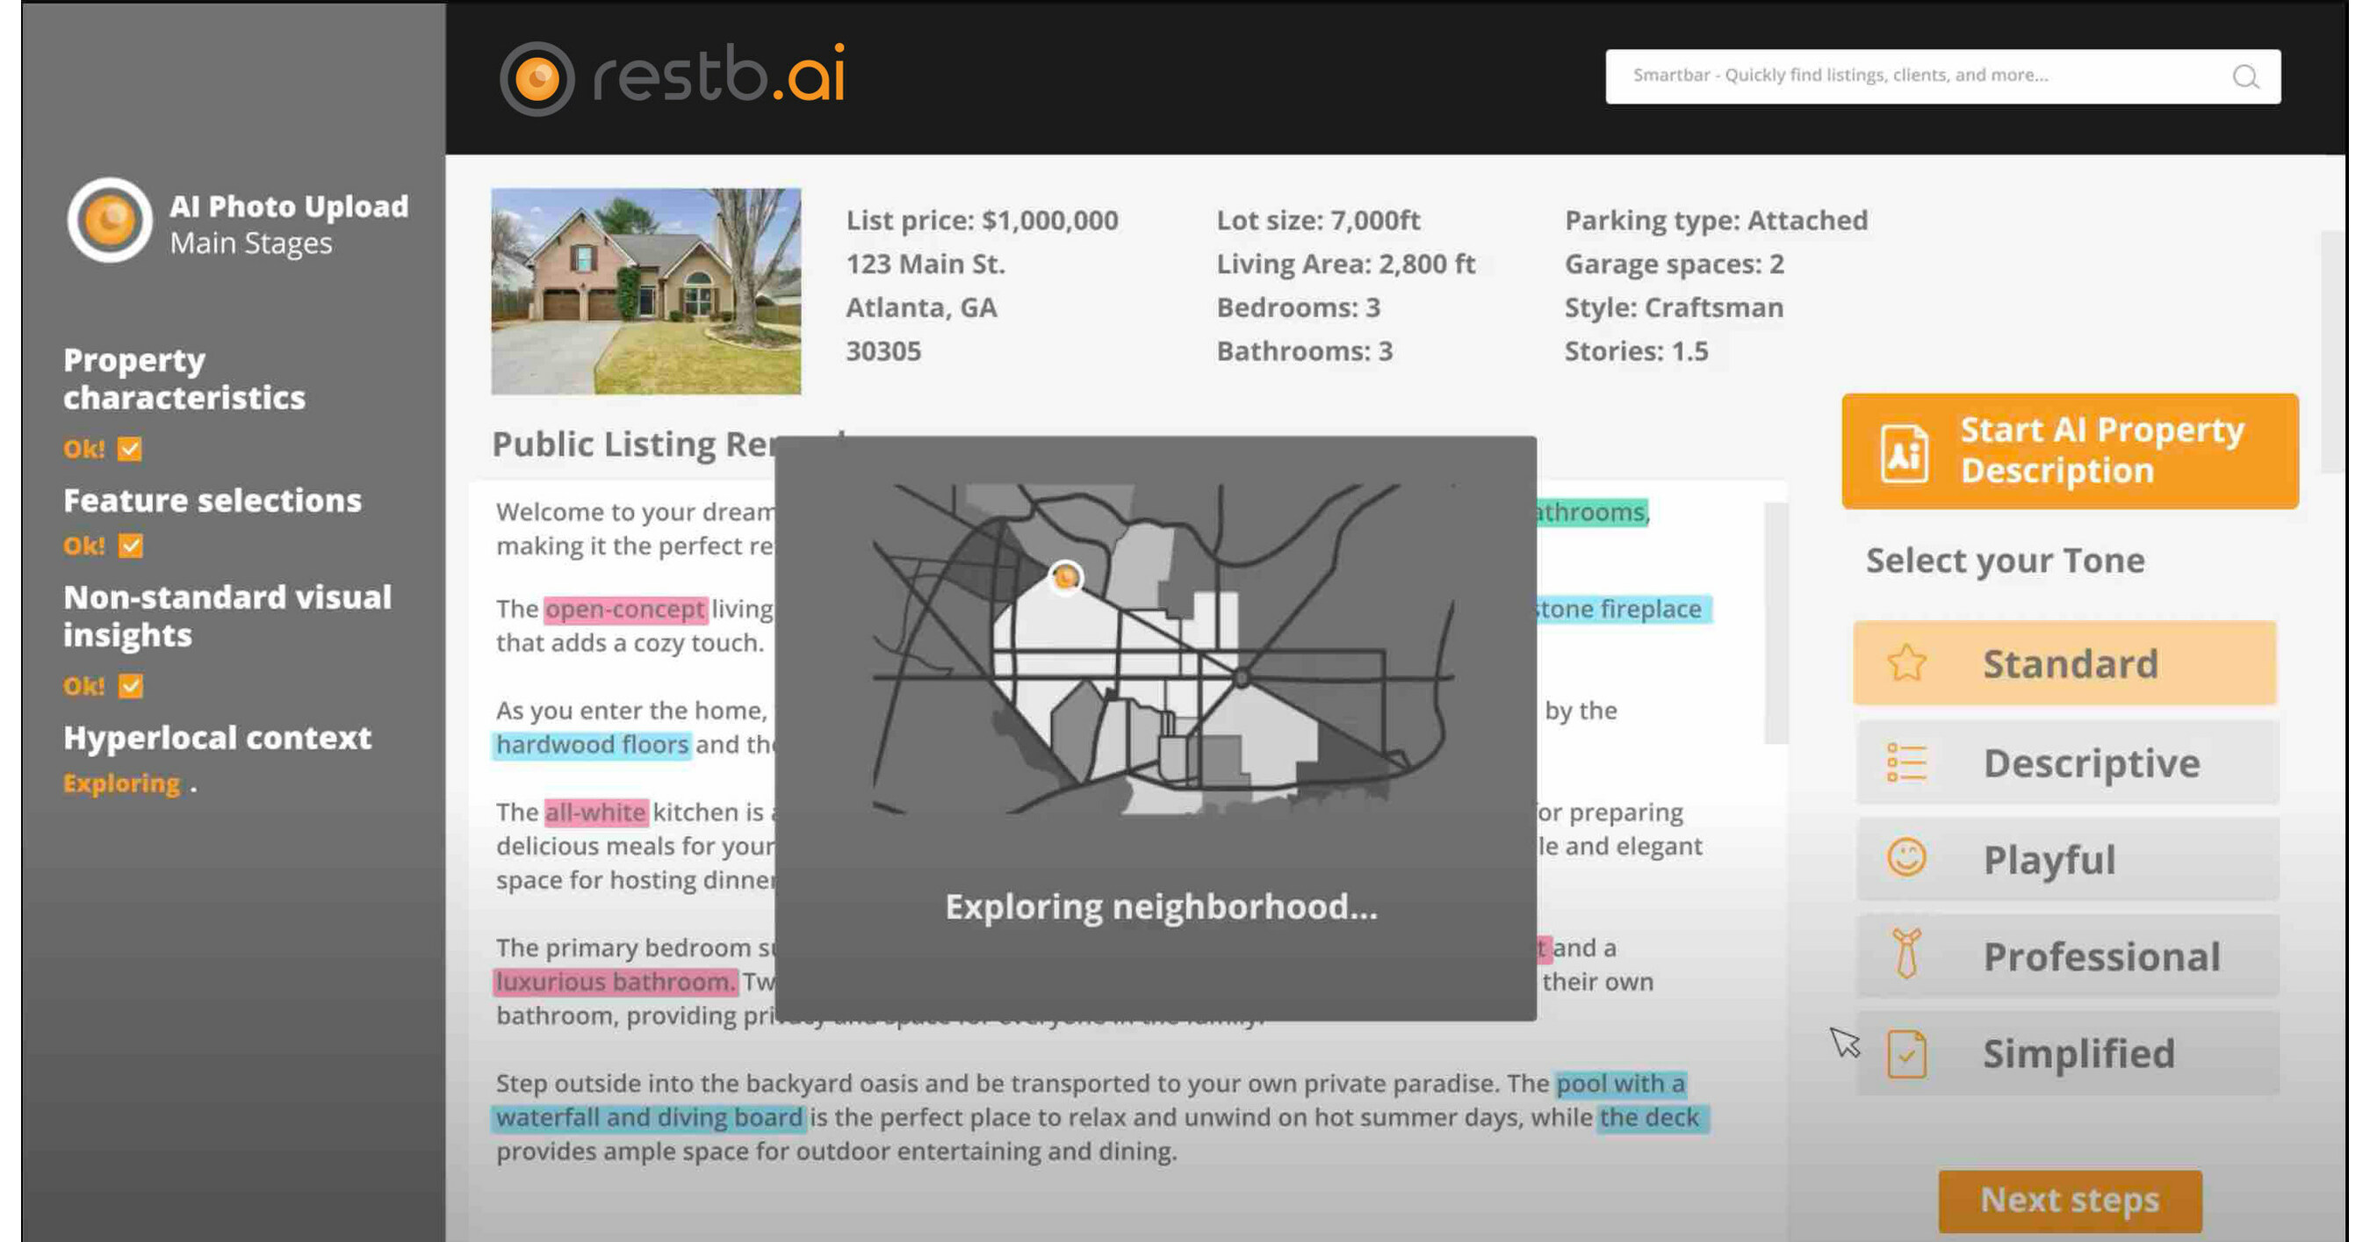Select the Standard tone option

pyautogui.click(x=2065, y=662)
